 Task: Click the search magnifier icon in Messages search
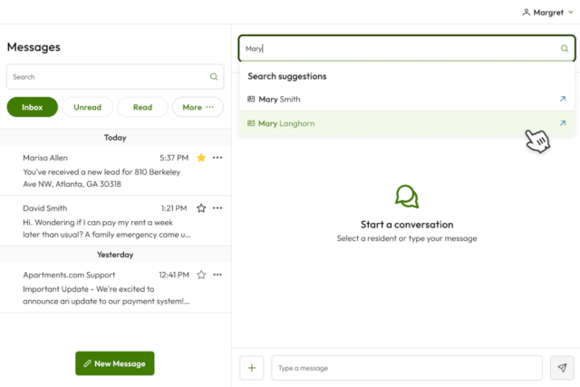[x=214, y=77]
